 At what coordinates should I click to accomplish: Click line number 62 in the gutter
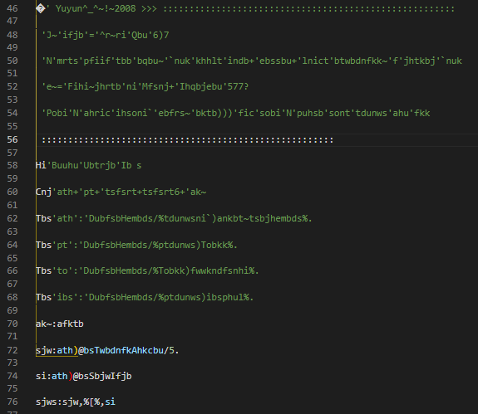click(12, 218)
